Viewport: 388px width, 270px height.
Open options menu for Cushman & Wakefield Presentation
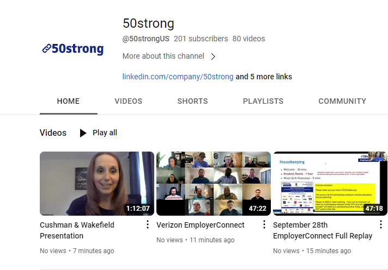tap(148, 224)
